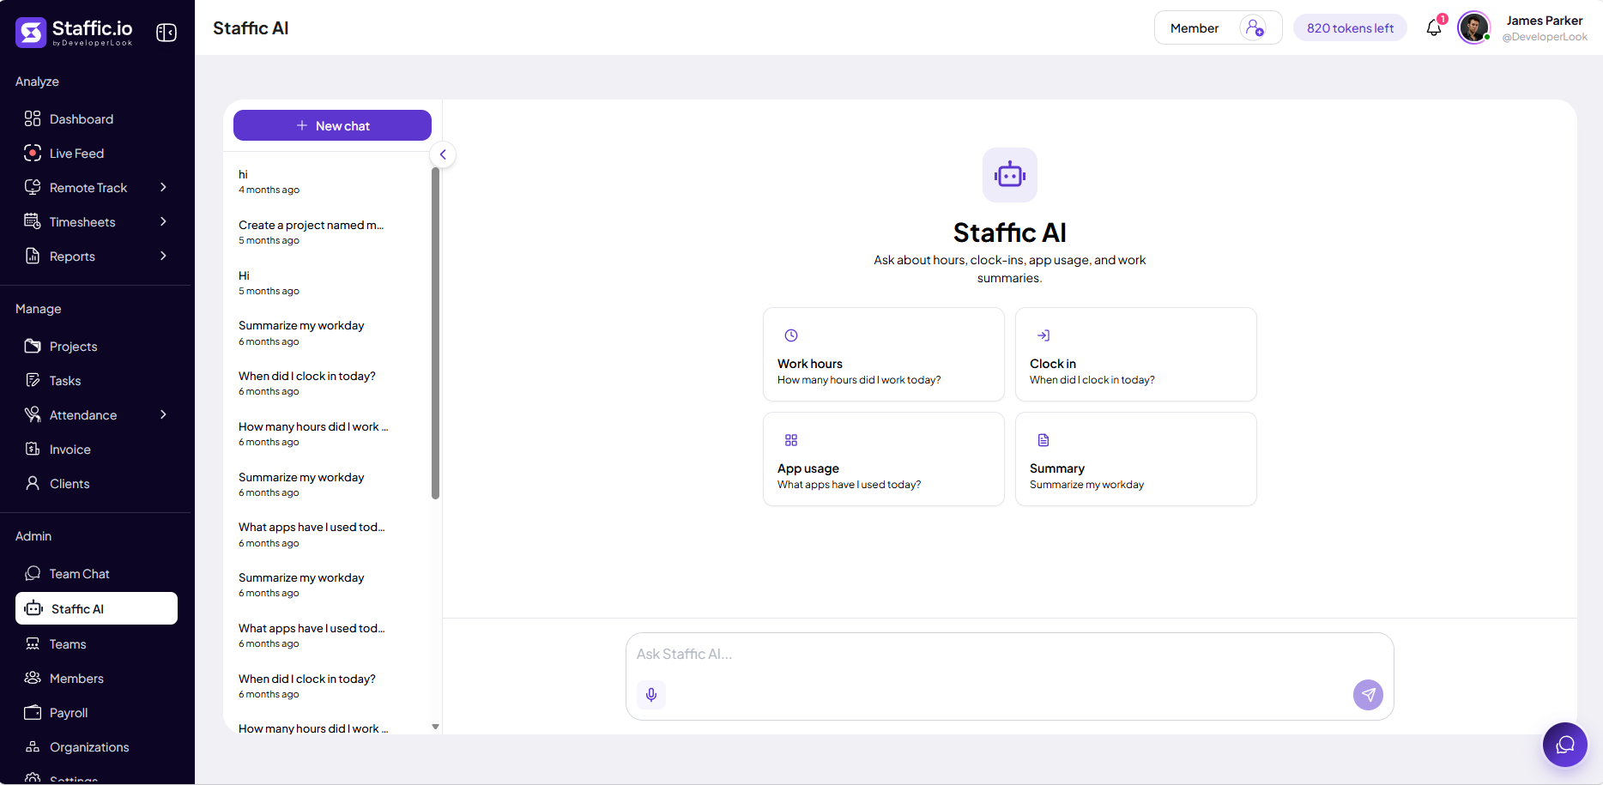
Task: Click the Tasks checklist icon
Action: click(x=33, y=380)
